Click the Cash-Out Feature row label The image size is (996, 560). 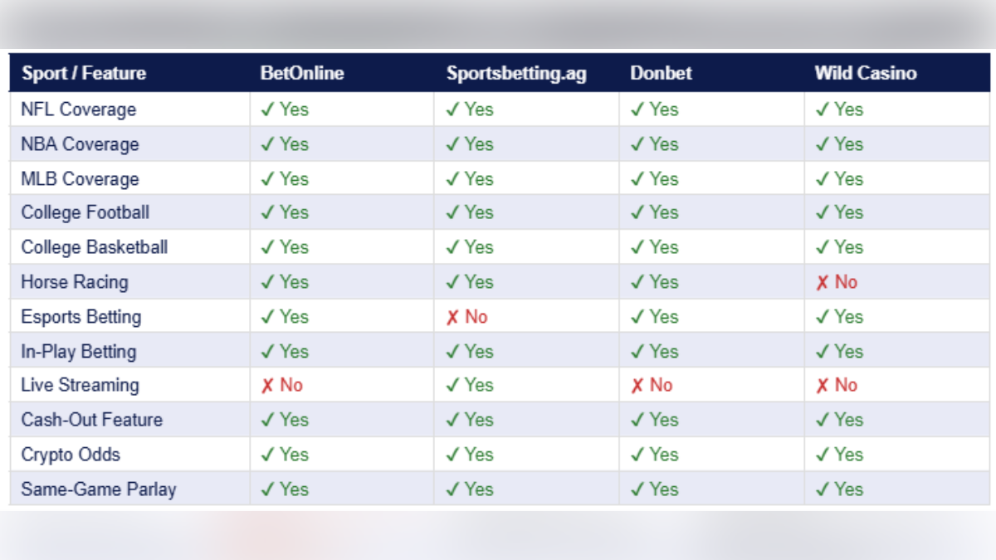(92, 420)
